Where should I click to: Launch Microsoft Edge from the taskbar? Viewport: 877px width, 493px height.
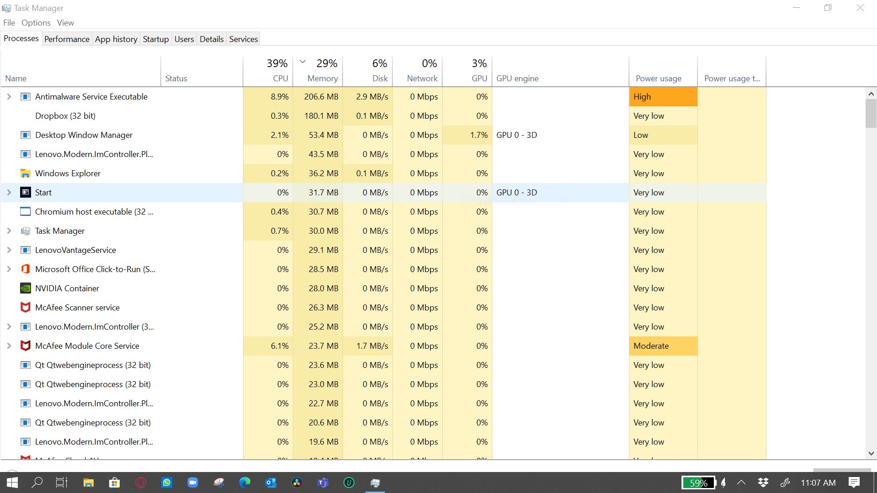point(245,483)
